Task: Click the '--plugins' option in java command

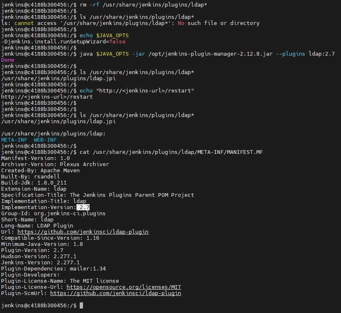Action: click(x=290, y=54)
